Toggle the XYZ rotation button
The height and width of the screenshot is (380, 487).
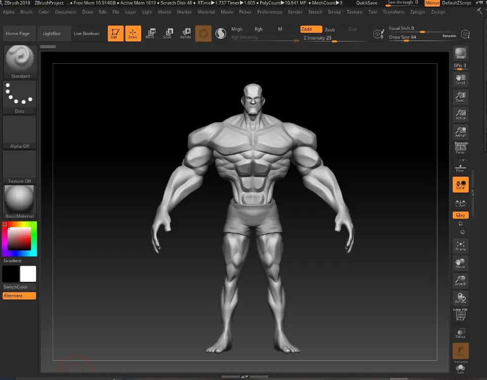(x=461, y=215)
